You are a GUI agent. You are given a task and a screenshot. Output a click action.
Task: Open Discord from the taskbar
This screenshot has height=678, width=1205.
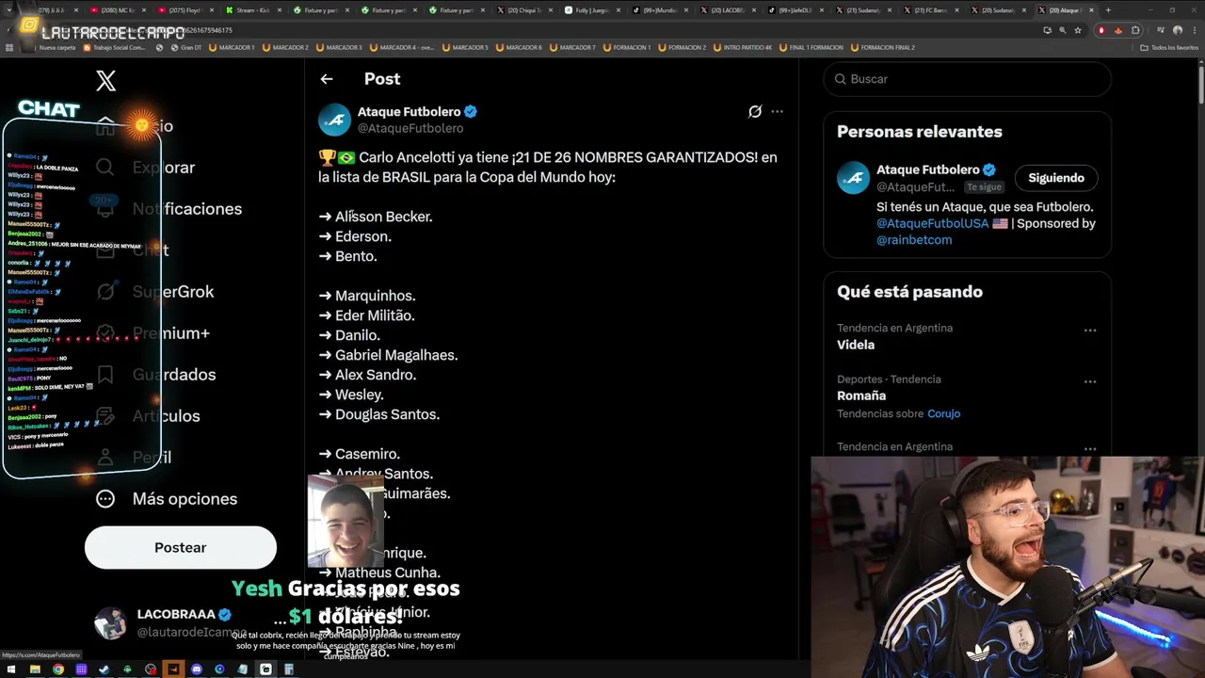click(x=197, y=670)
